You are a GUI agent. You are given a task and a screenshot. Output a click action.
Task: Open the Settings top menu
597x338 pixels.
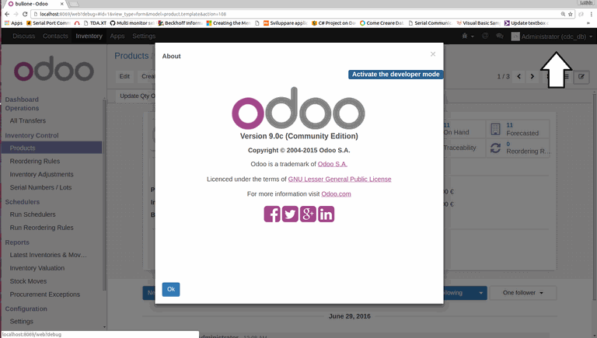[x=144, y=37]
